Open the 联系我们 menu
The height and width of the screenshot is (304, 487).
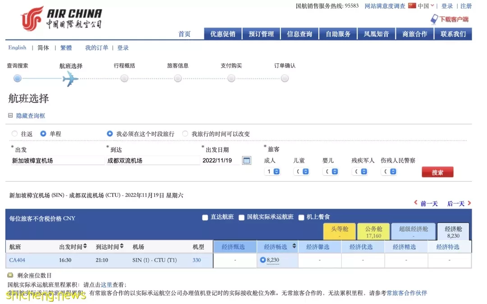[453, 34]
